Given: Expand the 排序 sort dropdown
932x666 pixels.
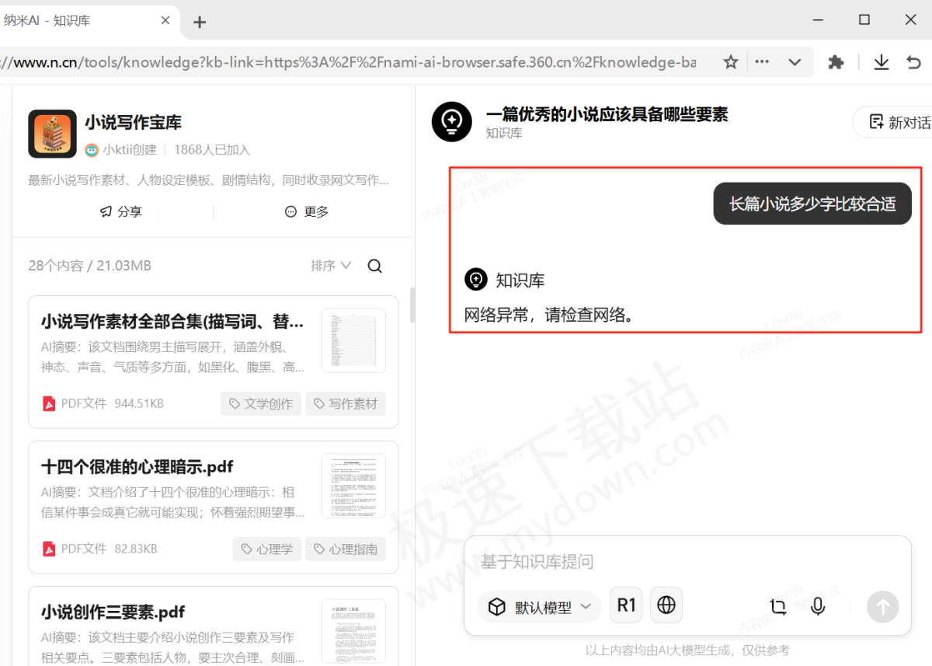Looking at the screenshot, I should tap(330, 265).
